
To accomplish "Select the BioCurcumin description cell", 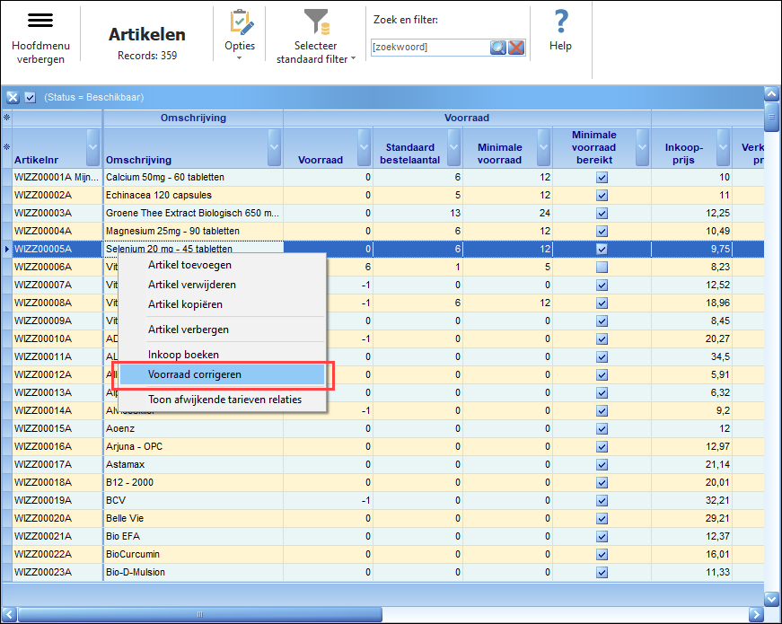I will [x=194, y=554].
